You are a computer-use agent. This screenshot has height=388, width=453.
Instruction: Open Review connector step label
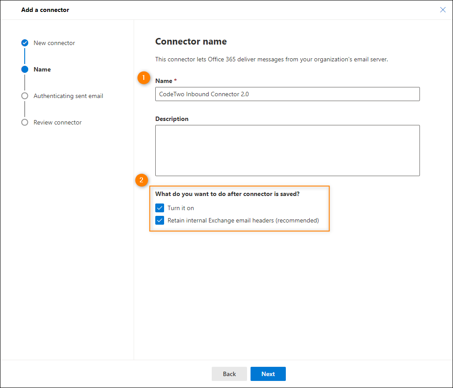[57, 122]
